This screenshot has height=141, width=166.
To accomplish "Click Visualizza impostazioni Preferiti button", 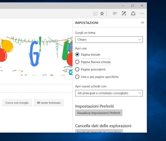I will tap(99, 113).
